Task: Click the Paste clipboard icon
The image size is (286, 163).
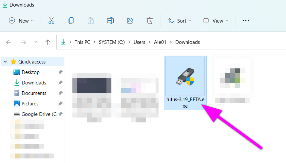Action: click(91, 21)
